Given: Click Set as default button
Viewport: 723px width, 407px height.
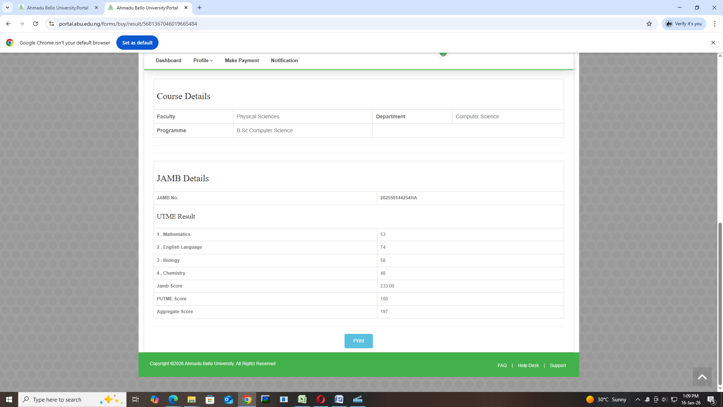Looking at the screenshot, I should pyautogui.click(x=137, y=43).
